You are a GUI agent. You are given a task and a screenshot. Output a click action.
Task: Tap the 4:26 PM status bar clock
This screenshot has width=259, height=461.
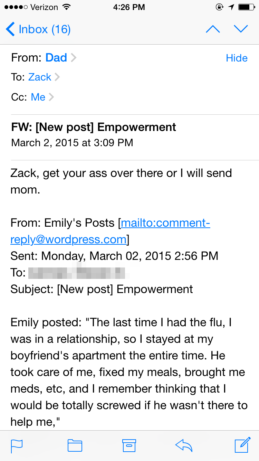129,7
